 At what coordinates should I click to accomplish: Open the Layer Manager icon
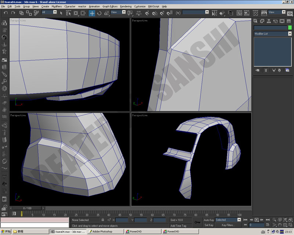coord(231,13)
